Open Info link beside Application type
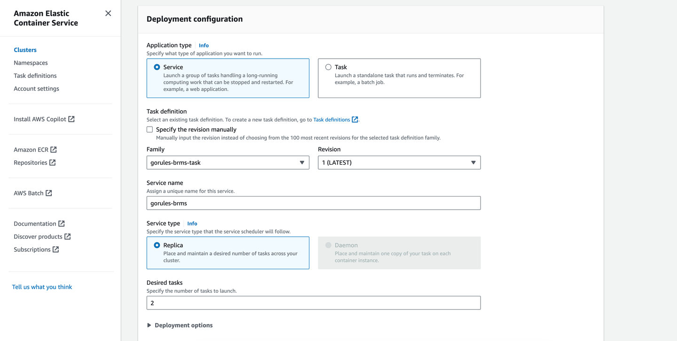 204,45
